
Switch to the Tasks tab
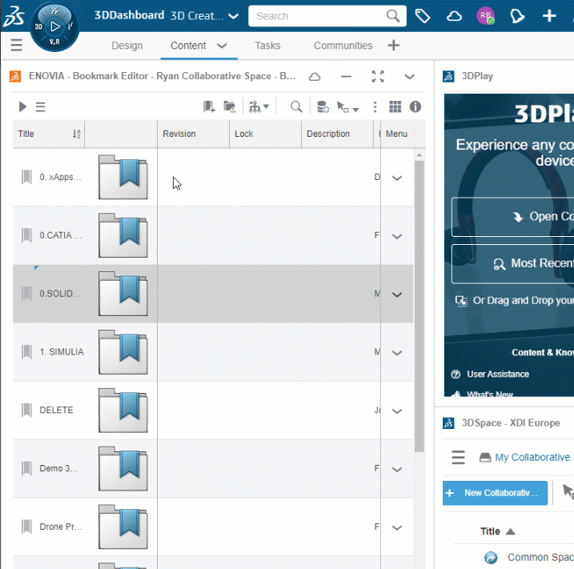267,46
